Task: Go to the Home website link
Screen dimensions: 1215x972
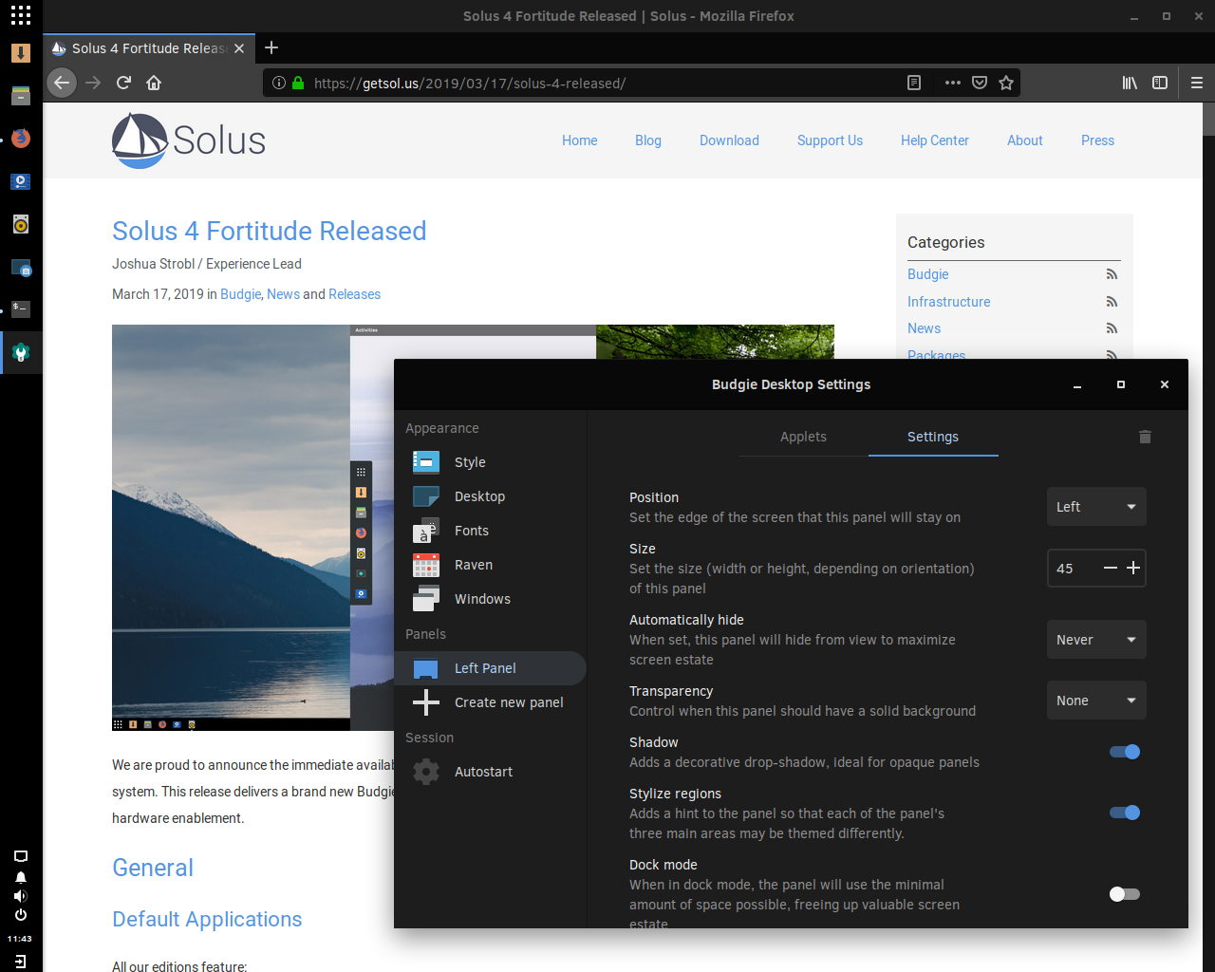Action: (580, 140)
